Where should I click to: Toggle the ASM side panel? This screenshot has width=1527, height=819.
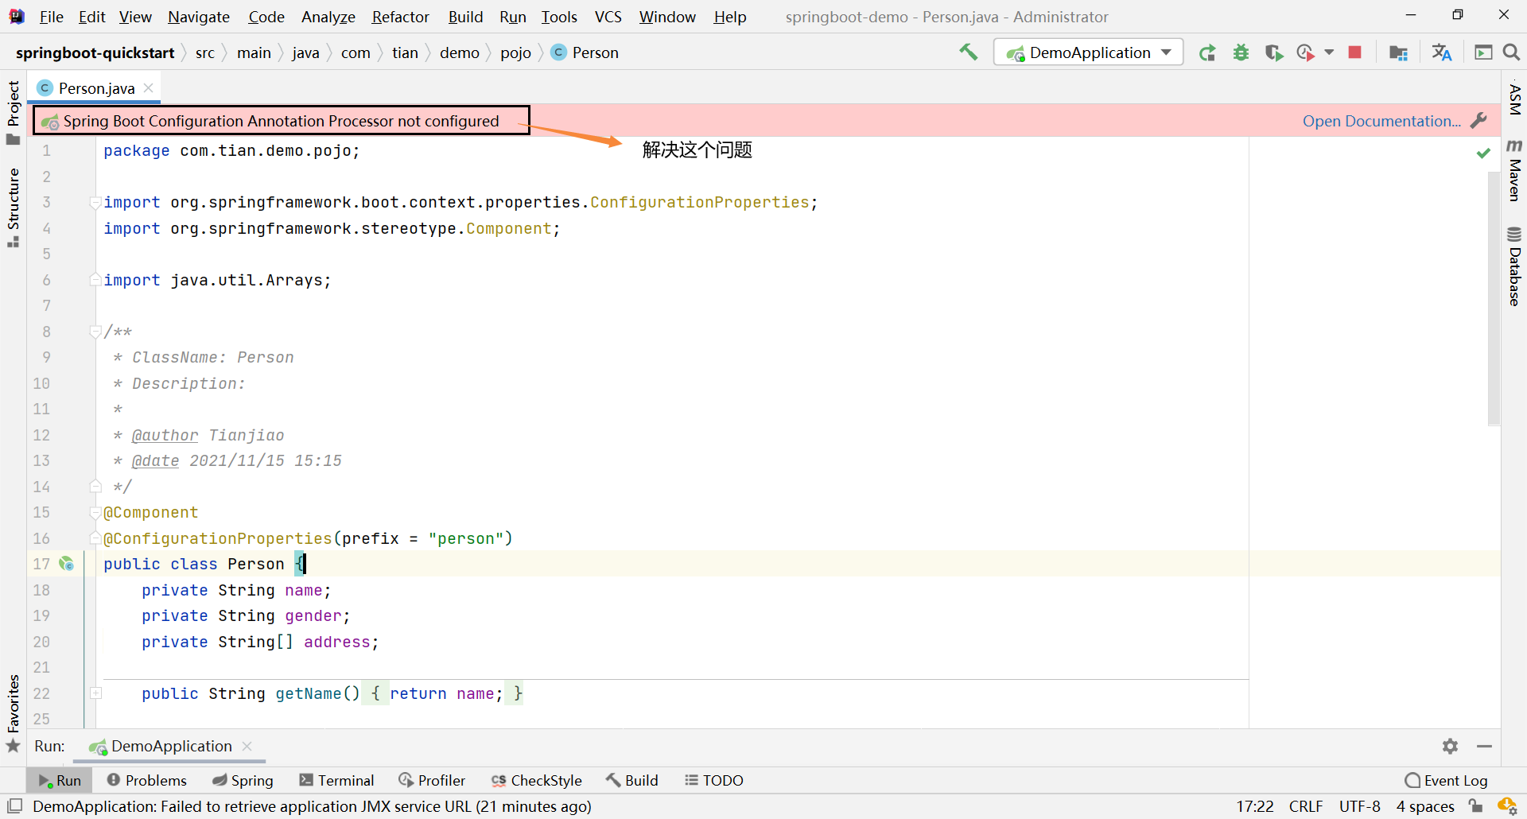(x=1514, y=99)
